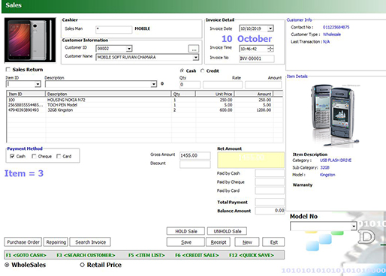Click the item details phone picture
Viewport: 386px width, 276px height.
click(x=335, y=115)
